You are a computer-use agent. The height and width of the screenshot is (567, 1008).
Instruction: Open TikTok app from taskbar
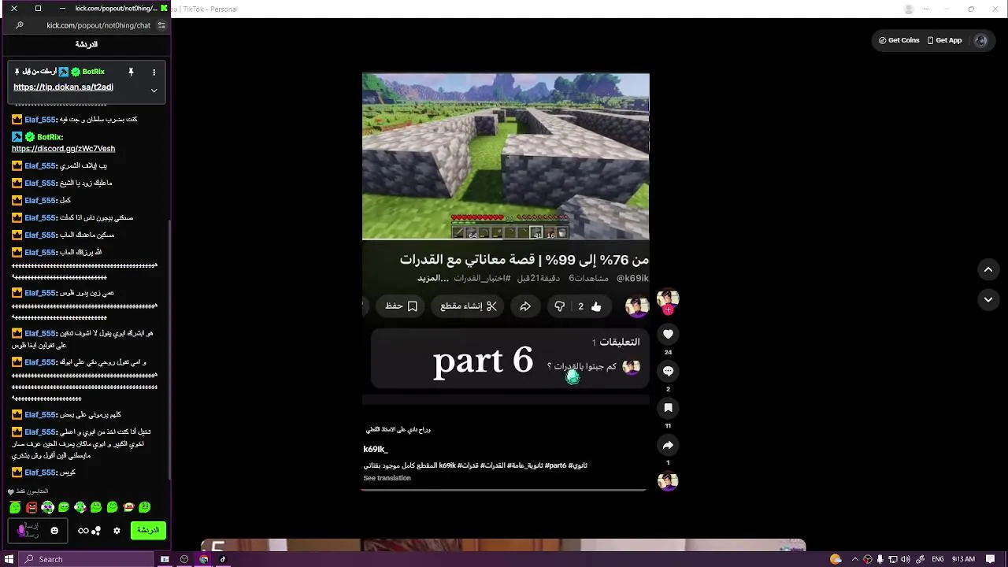(x=223, y=559)
